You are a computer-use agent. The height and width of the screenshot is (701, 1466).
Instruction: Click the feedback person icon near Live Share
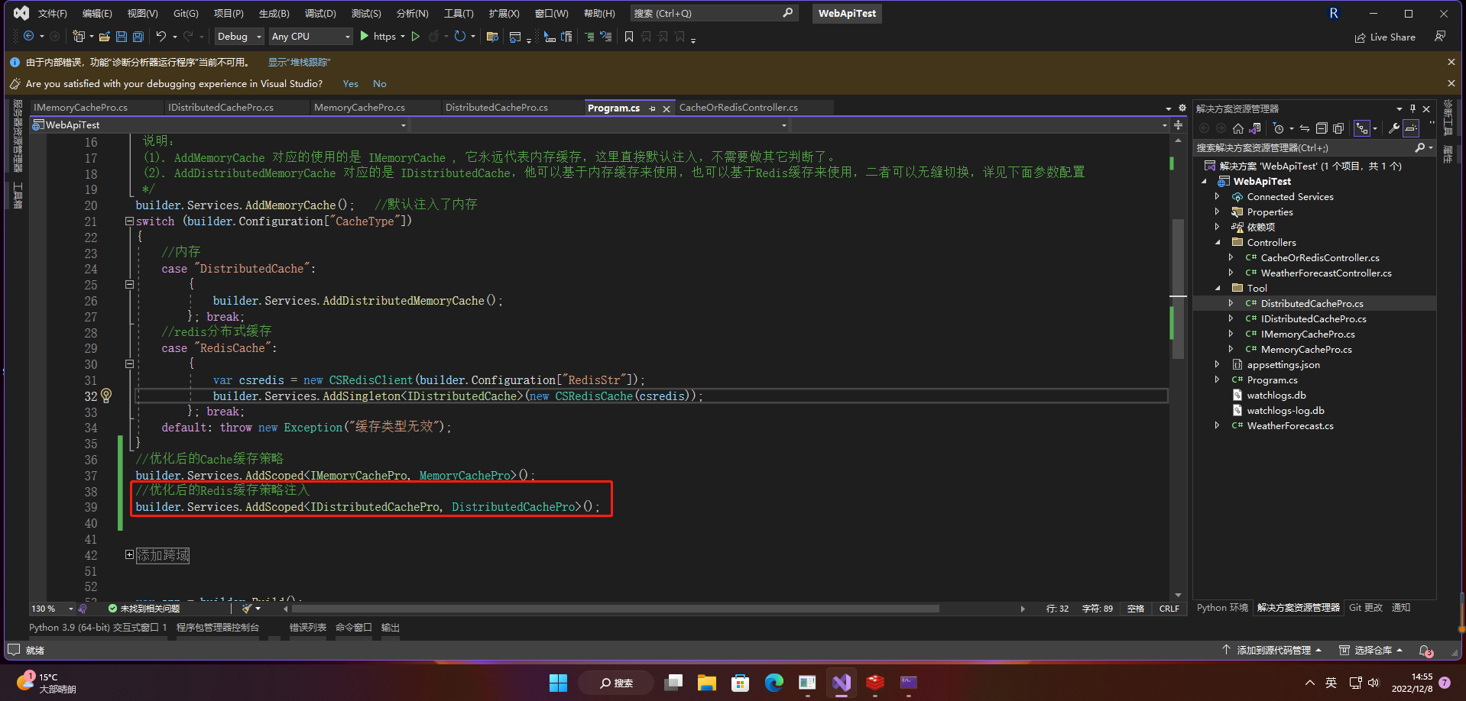point(1440,37)
